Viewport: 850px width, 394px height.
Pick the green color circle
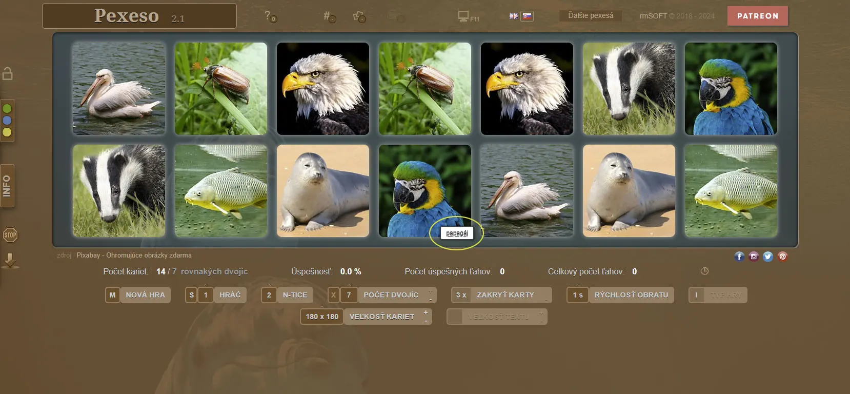(7, 109)
